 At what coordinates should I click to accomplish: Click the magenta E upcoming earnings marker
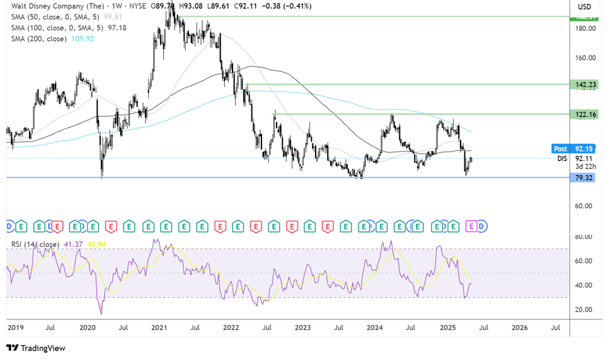[471, 226]
